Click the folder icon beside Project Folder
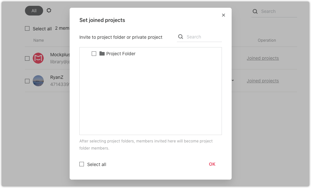The image size is (311, 188). click(102, 54)
